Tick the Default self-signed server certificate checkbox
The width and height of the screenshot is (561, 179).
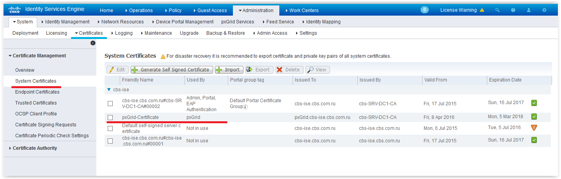110,128
